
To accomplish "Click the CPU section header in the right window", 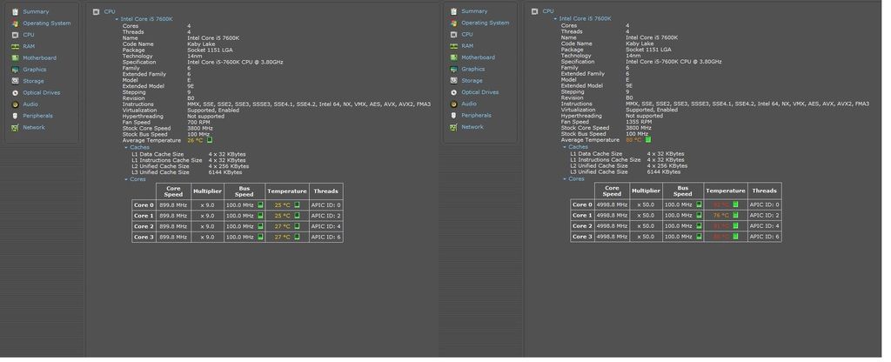I will [547, 11].
